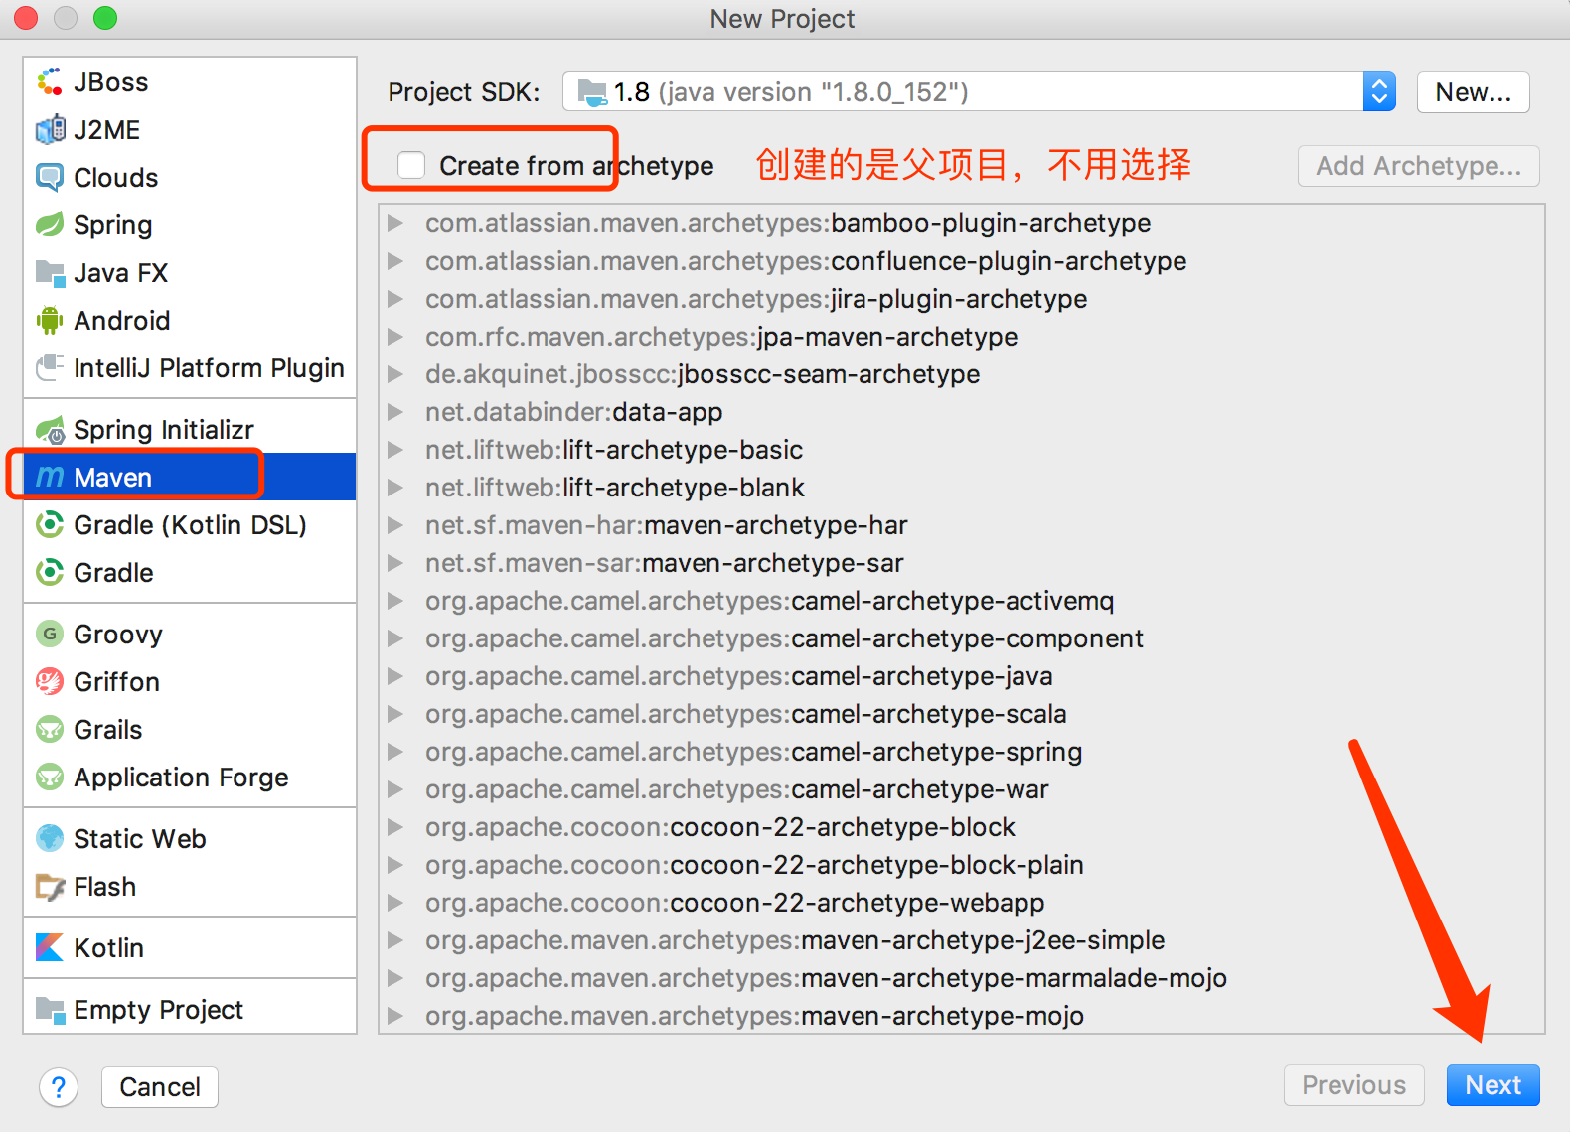The height and width of the screenshot is (1132, 1570).
Task: Click the green zoom window button
Action: [x=105, y=18]
